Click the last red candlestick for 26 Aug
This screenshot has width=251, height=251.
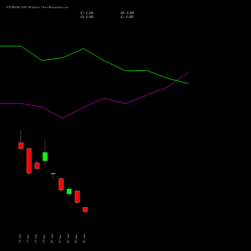(85, 209)
